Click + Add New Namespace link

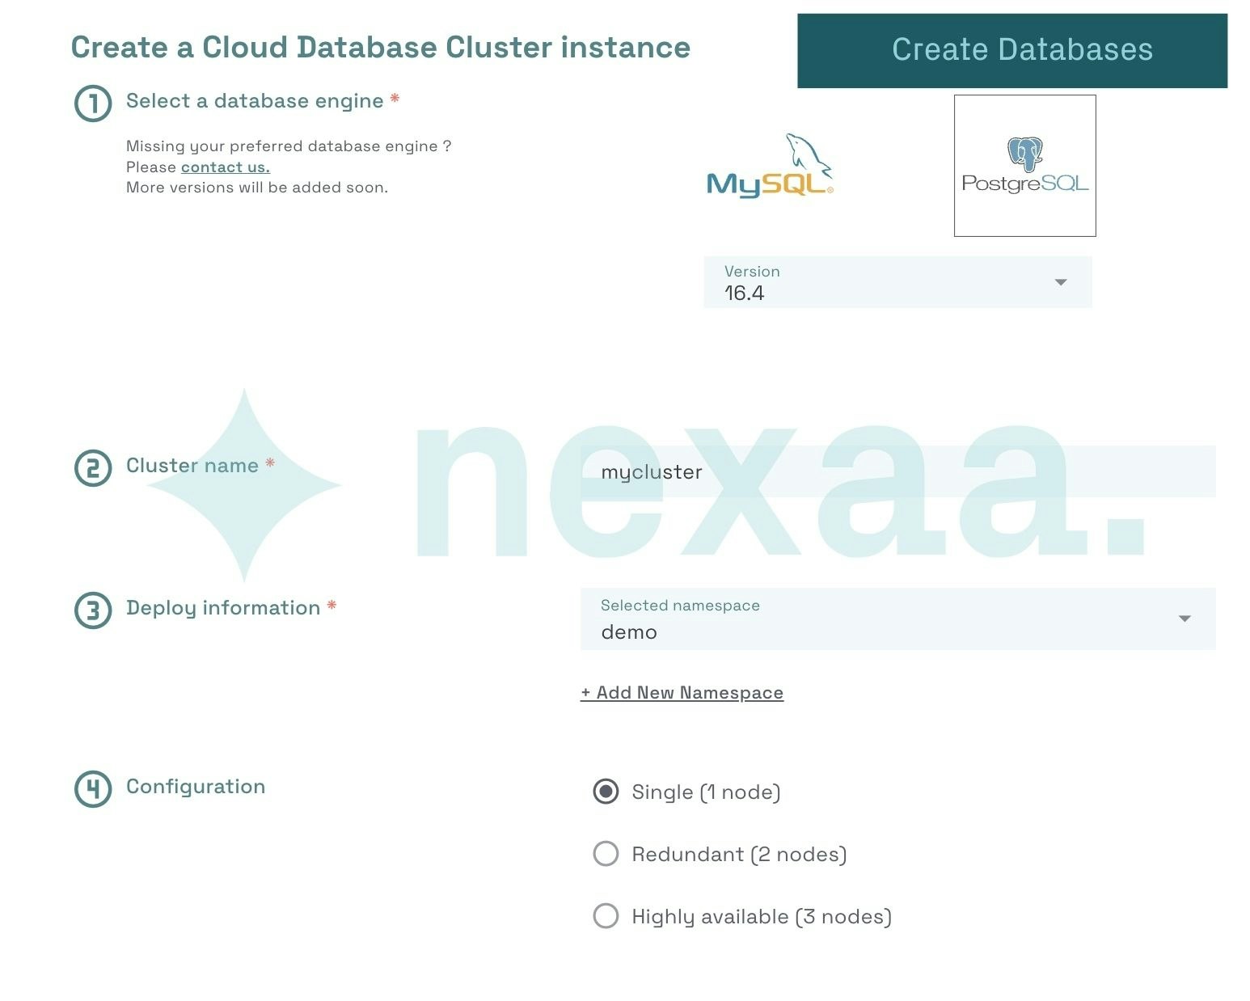pos(682,693)
